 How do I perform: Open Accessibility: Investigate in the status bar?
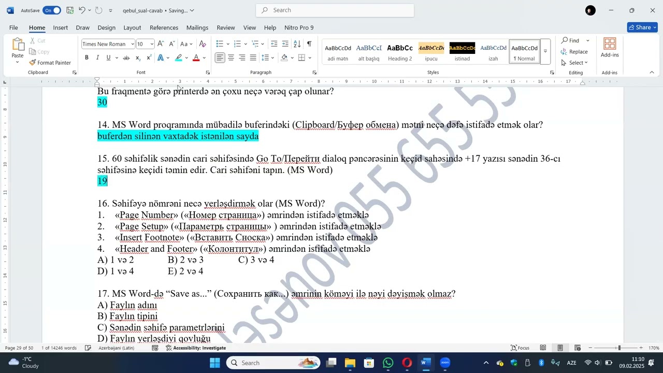196,348
